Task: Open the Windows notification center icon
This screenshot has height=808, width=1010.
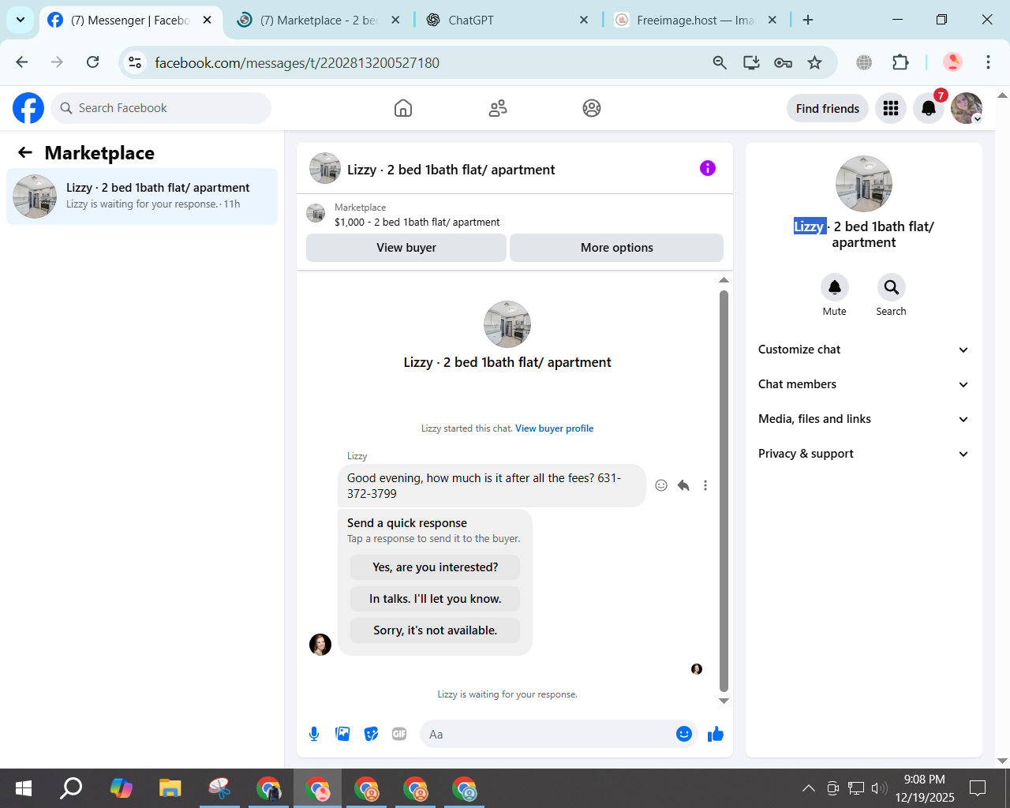Action: point(978,788)
